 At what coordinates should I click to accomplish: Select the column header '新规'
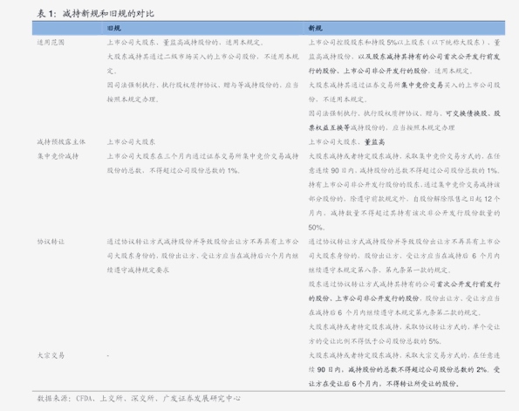316,29
